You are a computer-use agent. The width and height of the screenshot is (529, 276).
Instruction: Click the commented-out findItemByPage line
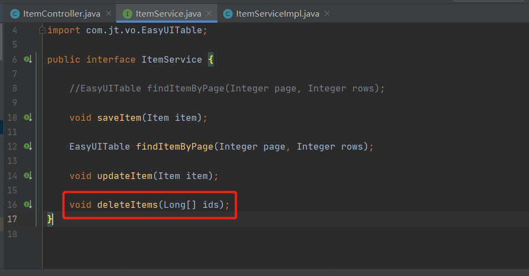[x=227, y=89]
